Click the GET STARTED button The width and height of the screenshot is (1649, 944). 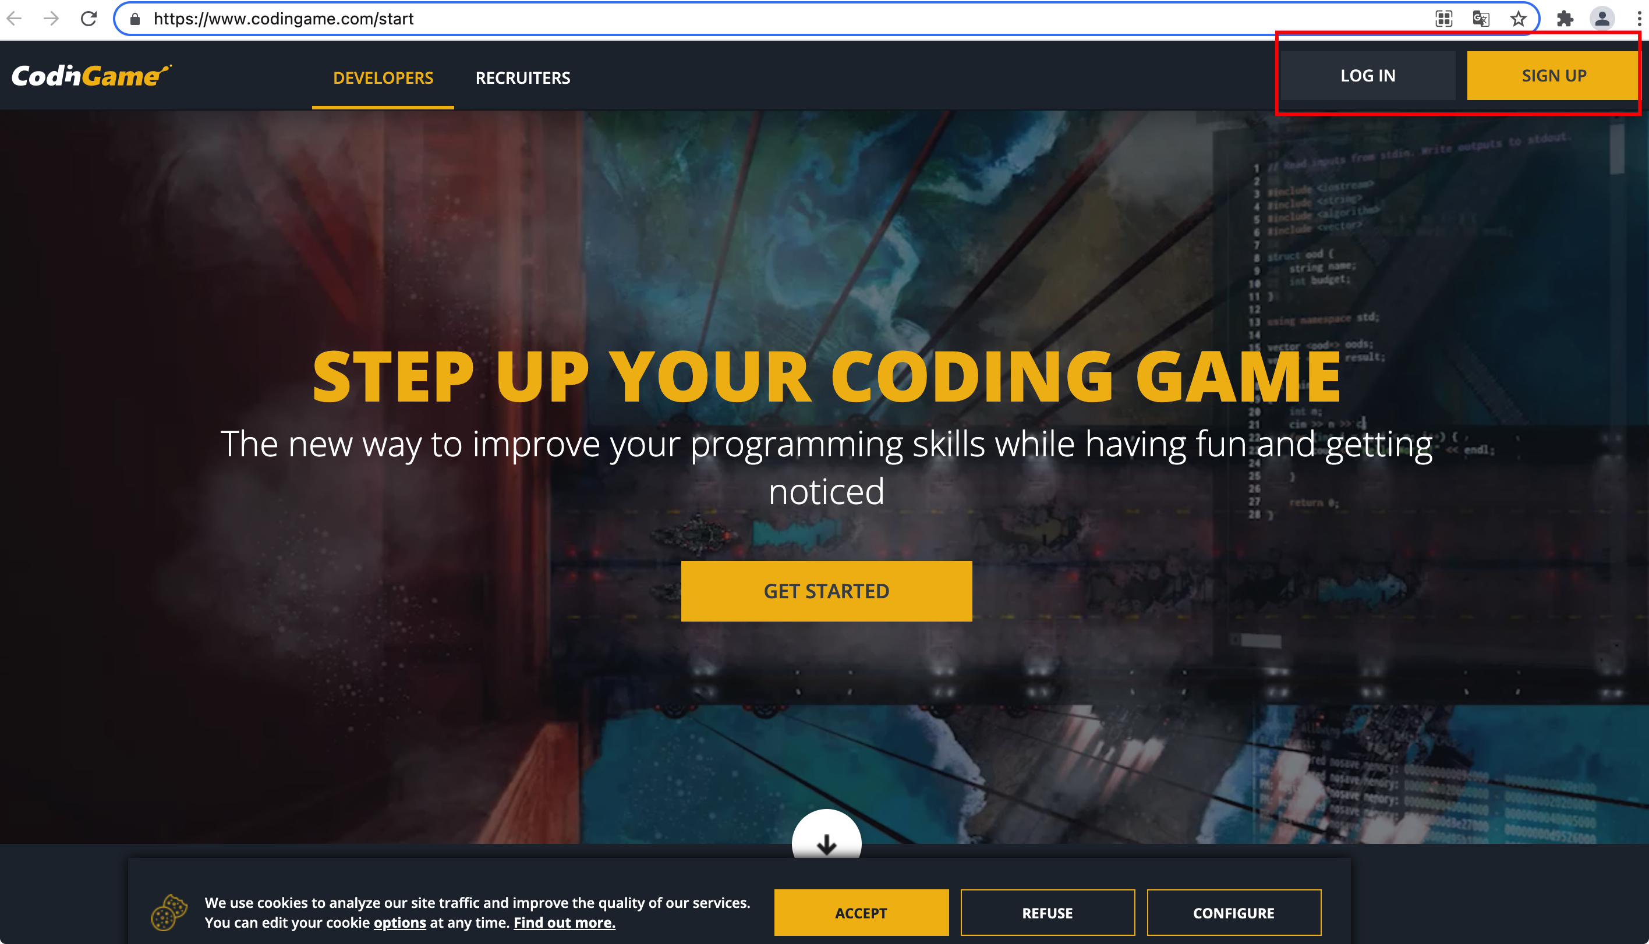point(826,590)
